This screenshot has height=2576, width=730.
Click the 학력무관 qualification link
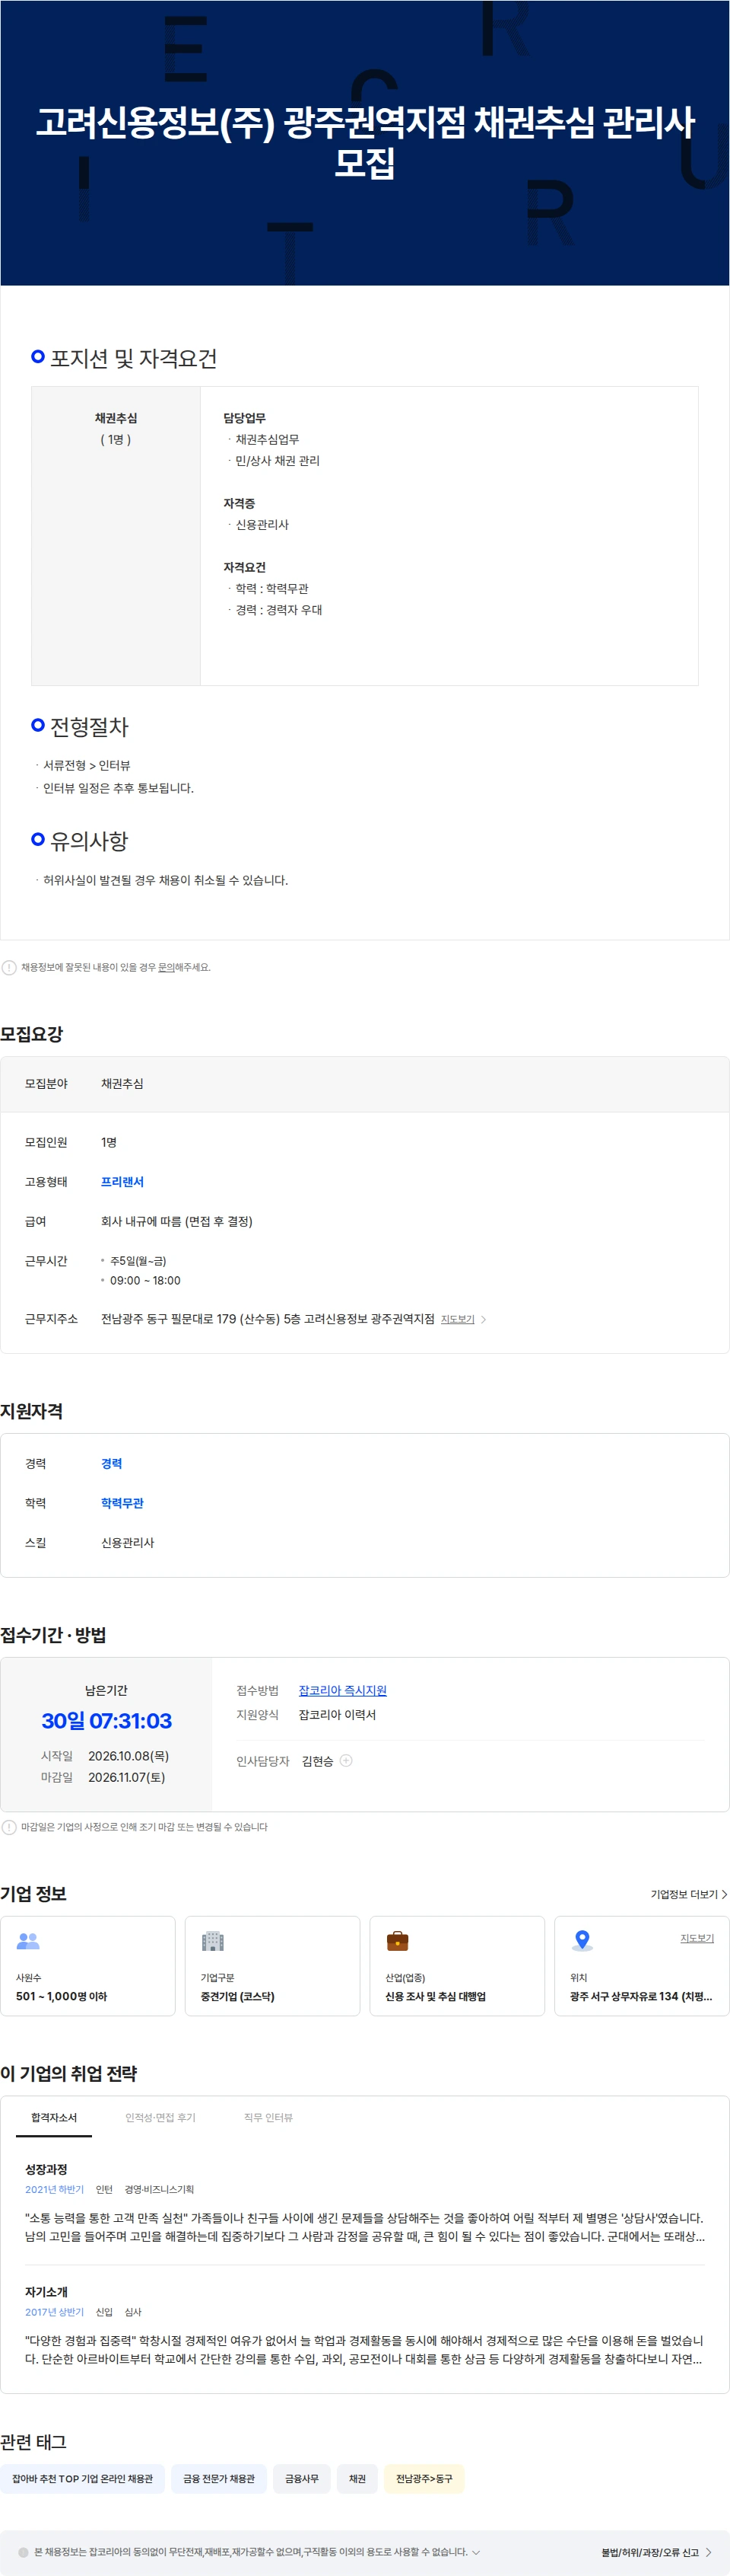point(122,1503)
